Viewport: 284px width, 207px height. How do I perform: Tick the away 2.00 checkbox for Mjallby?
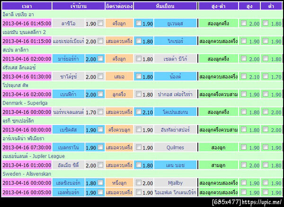click(x=139, y=182)
